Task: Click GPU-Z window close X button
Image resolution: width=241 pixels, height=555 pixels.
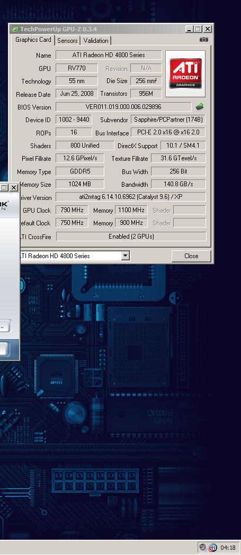Action: point(208,29)
